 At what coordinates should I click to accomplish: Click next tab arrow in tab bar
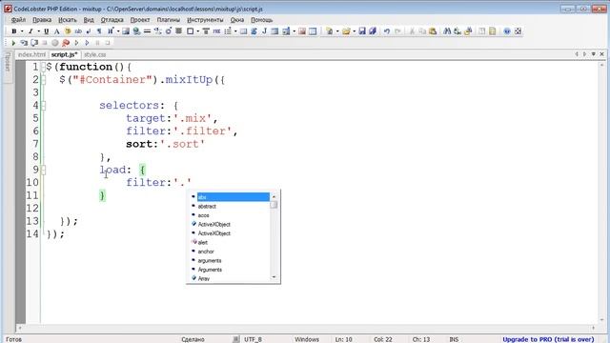click(x=584, y=54)
